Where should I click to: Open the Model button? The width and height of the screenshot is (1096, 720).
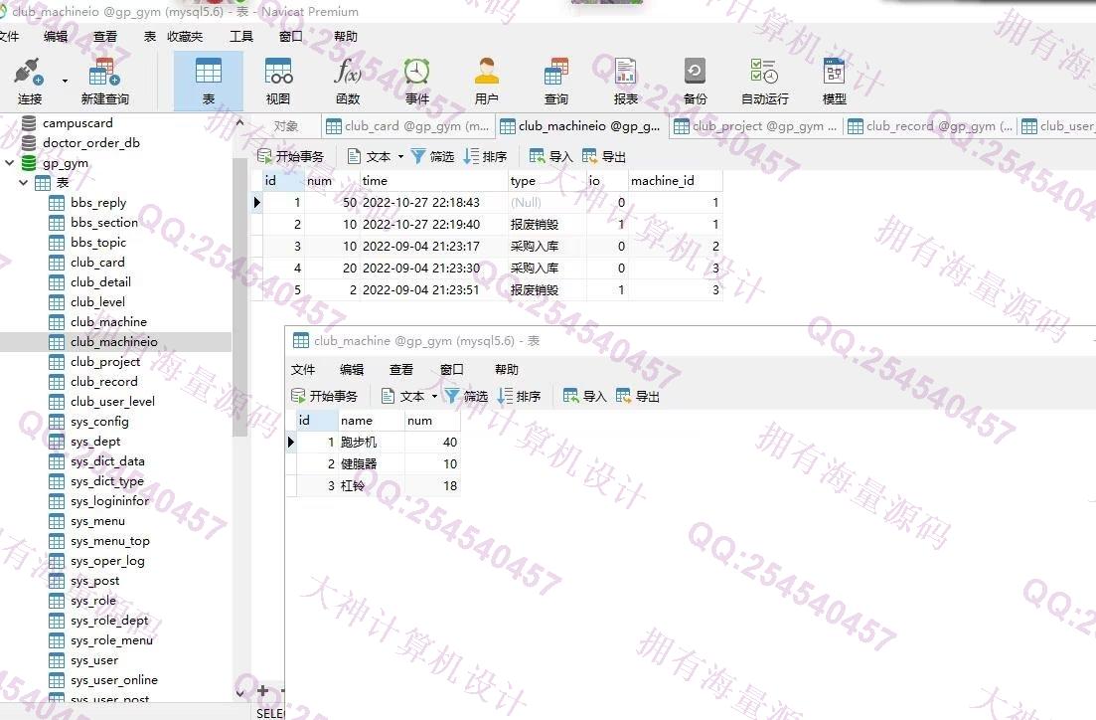point(834,82)
